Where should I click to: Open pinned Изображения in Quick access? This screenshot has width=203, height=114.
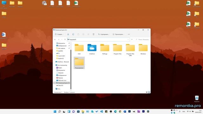pos(62,46)
